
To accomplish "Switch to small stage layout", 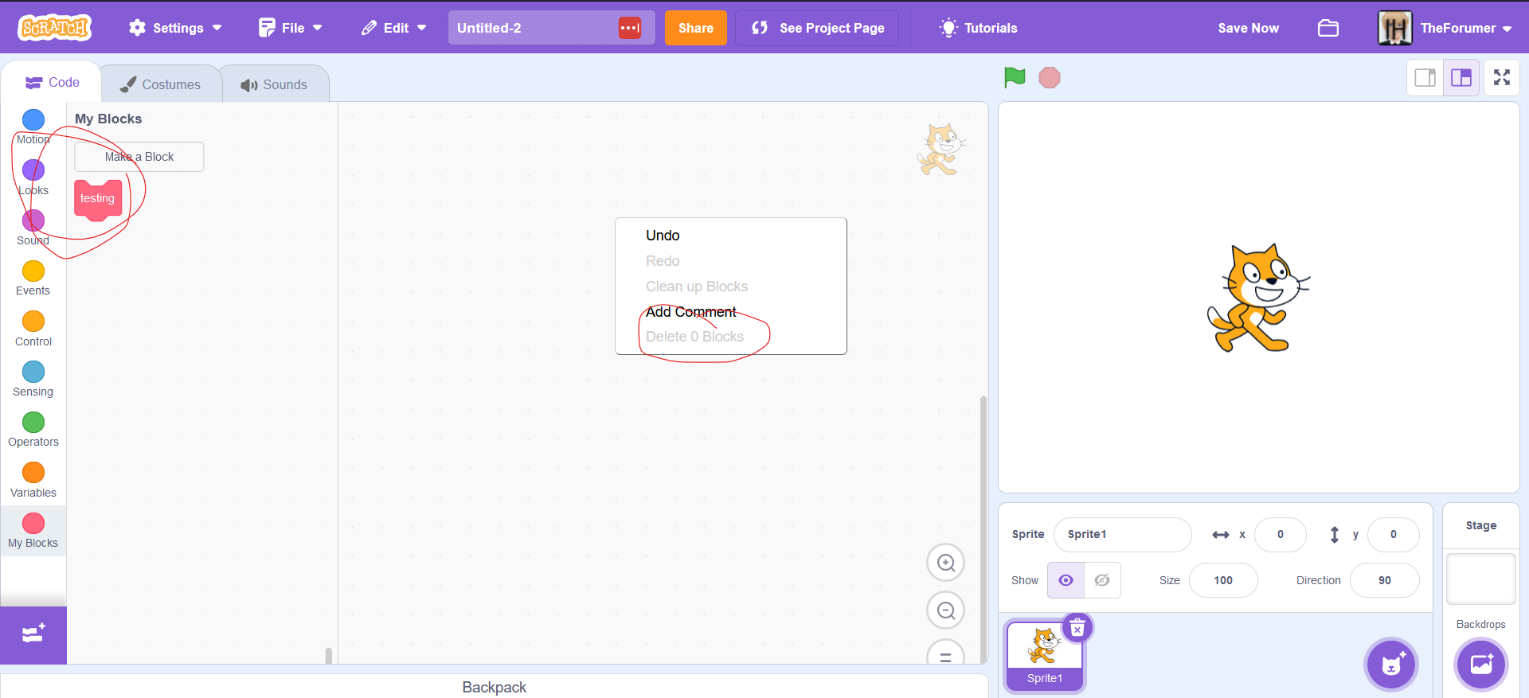I will [x=1425, y=77].
